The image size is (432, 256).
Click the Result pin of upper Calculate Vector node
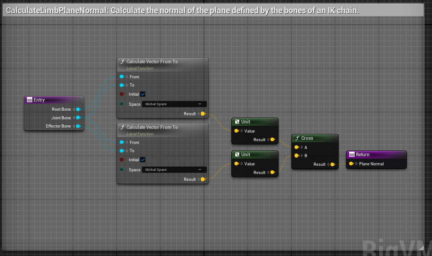(203, 113)
